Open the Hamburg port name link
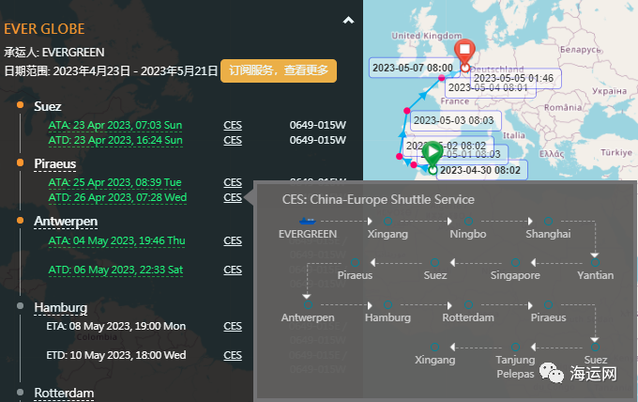The image size is (638, 402). (61, 307)
